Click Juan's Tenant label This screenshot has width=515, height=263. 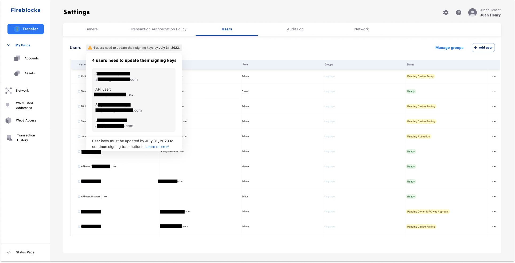(x=490, y=10)
